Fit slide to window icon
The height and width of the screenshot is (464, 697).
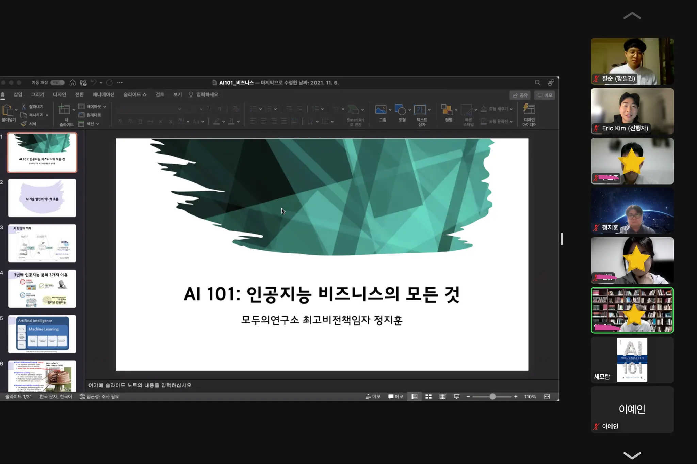coord(547,397)
